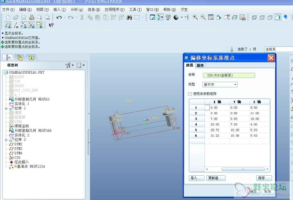Toggle coordinate systems display
The height and width of the screenshot is (200, 293).
(32, 25)
